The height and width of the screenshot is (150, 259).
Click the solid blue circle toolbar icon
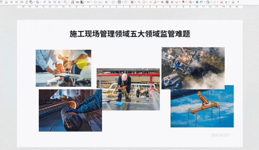coord(197,2)
